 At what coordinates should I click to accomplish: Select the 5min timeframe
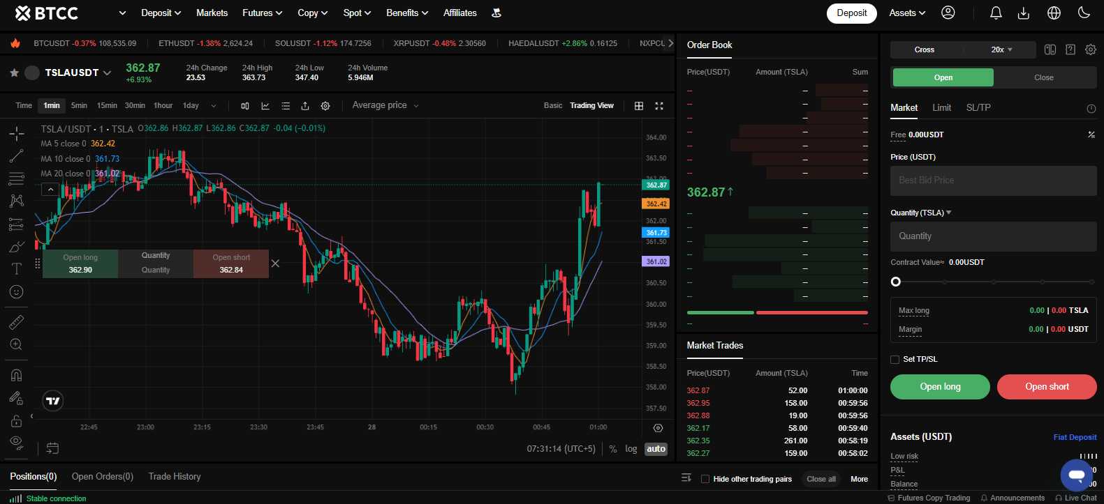pyautogui.click(x=79, y=105)
